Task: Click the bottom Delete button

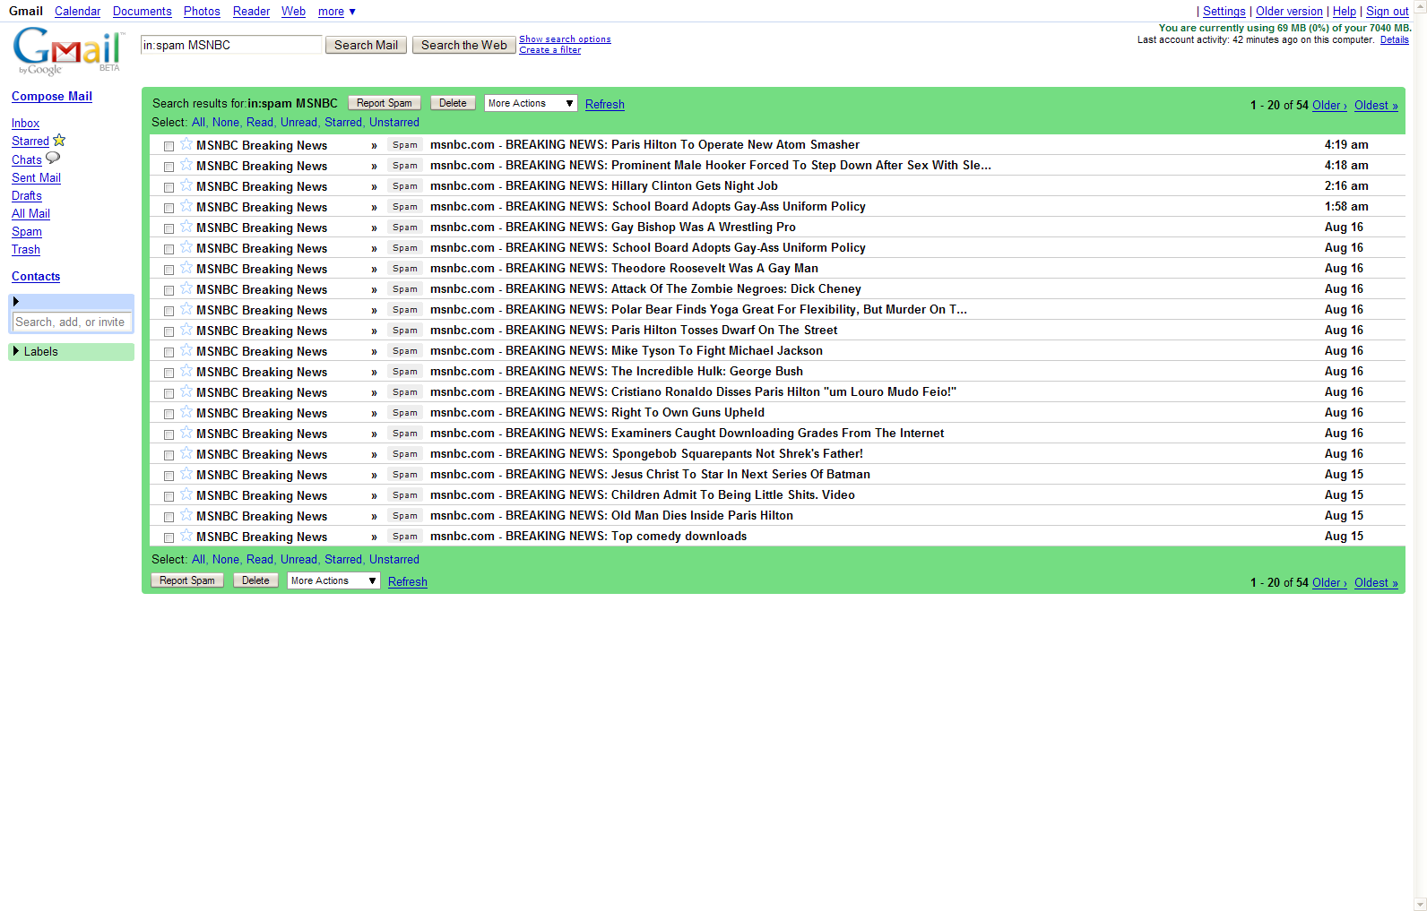Action: tap(255, 580)
